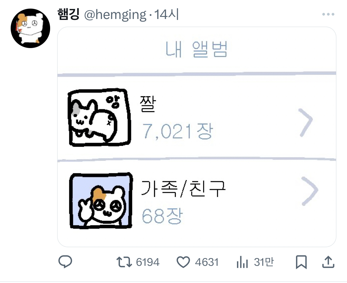Share the tweet via upload icon
This screenshot has height=283, width=347.
pos(328,262)
